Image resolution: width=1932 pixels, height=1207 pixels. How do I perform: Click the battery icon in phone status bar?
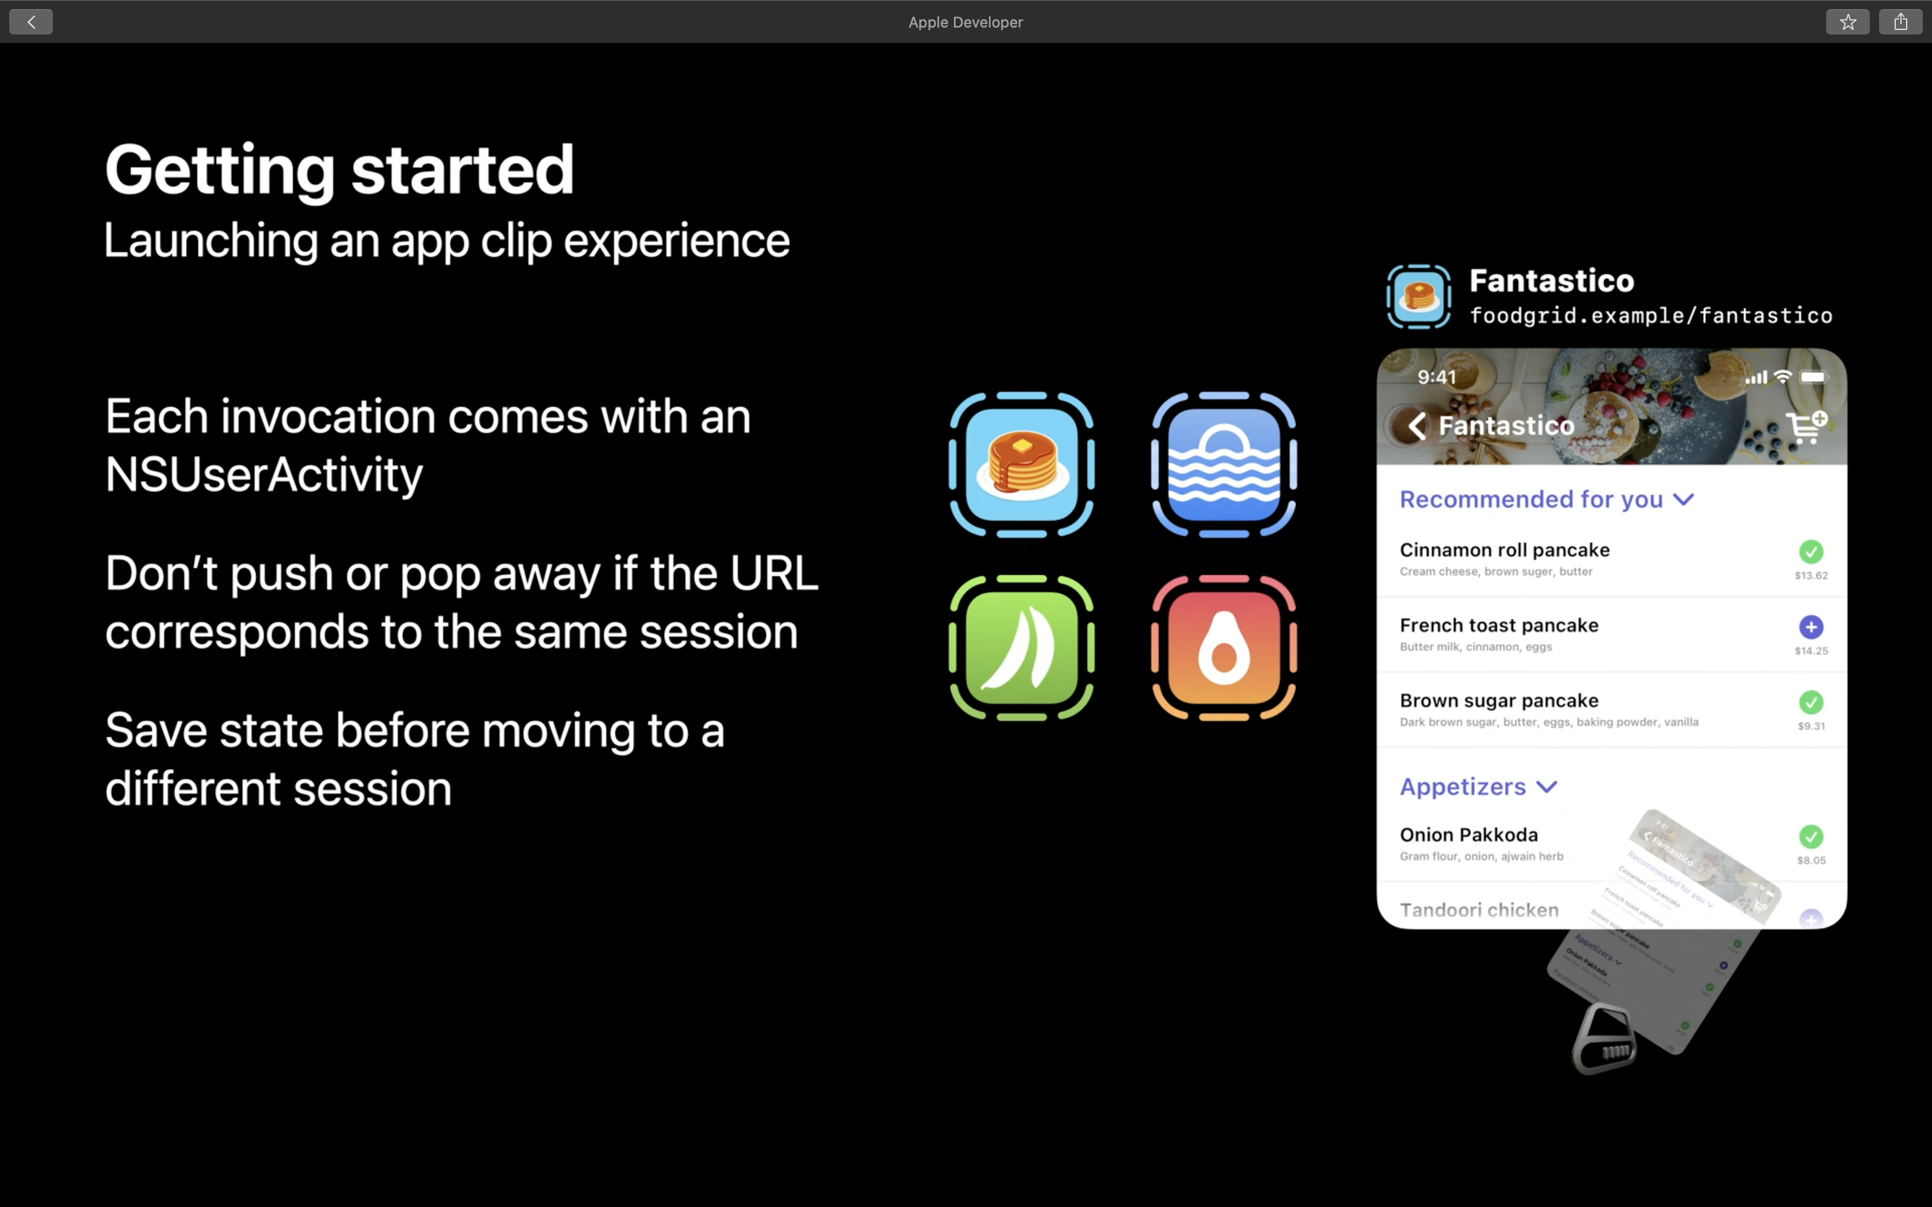tap(1812, 377)
